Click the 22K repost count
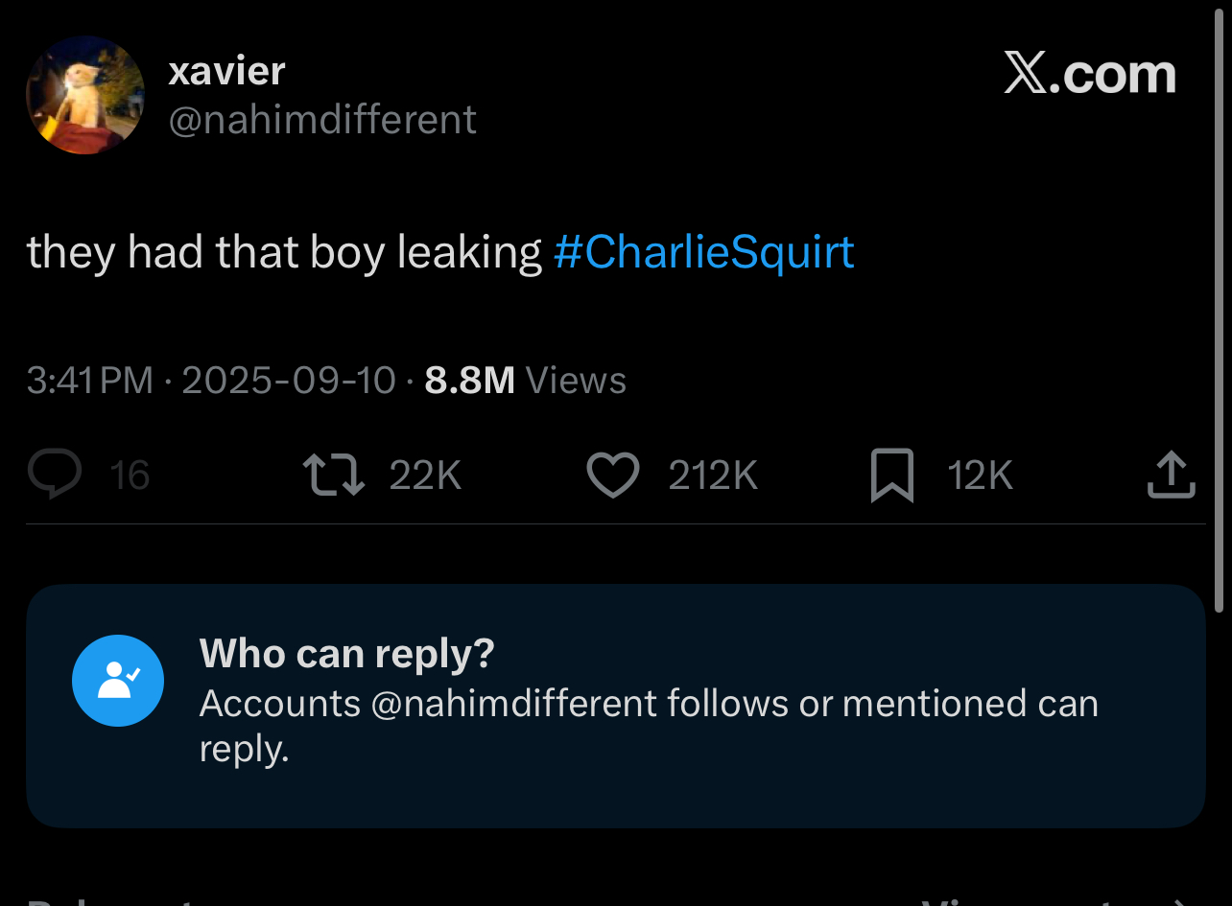Viewport: 1232px width, 906px height. (426, 476)
